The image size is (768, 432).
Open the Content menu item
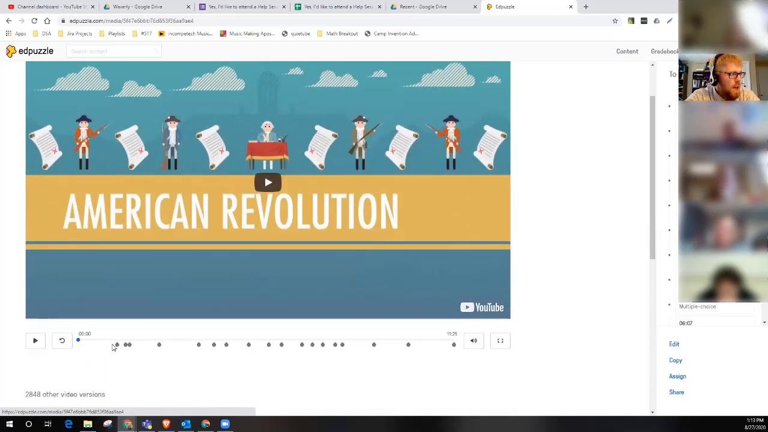pos(627,52)
